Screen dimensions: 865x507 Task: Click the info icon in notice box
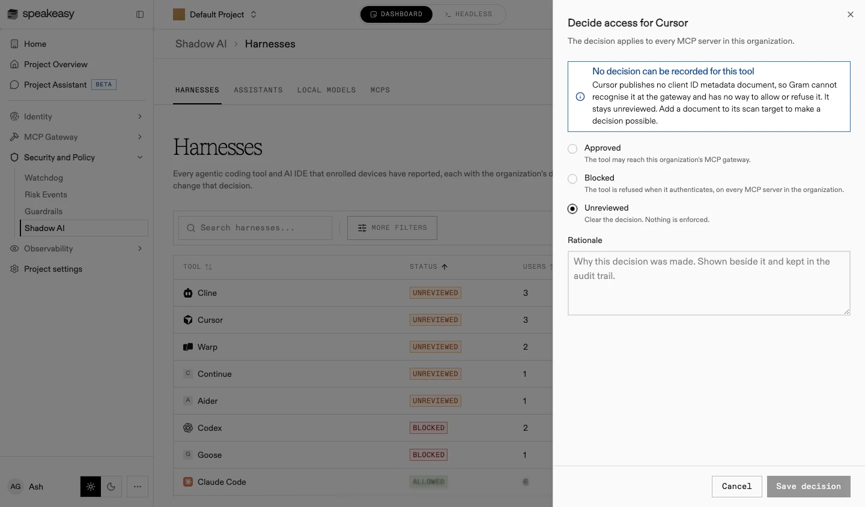(580, 97)
